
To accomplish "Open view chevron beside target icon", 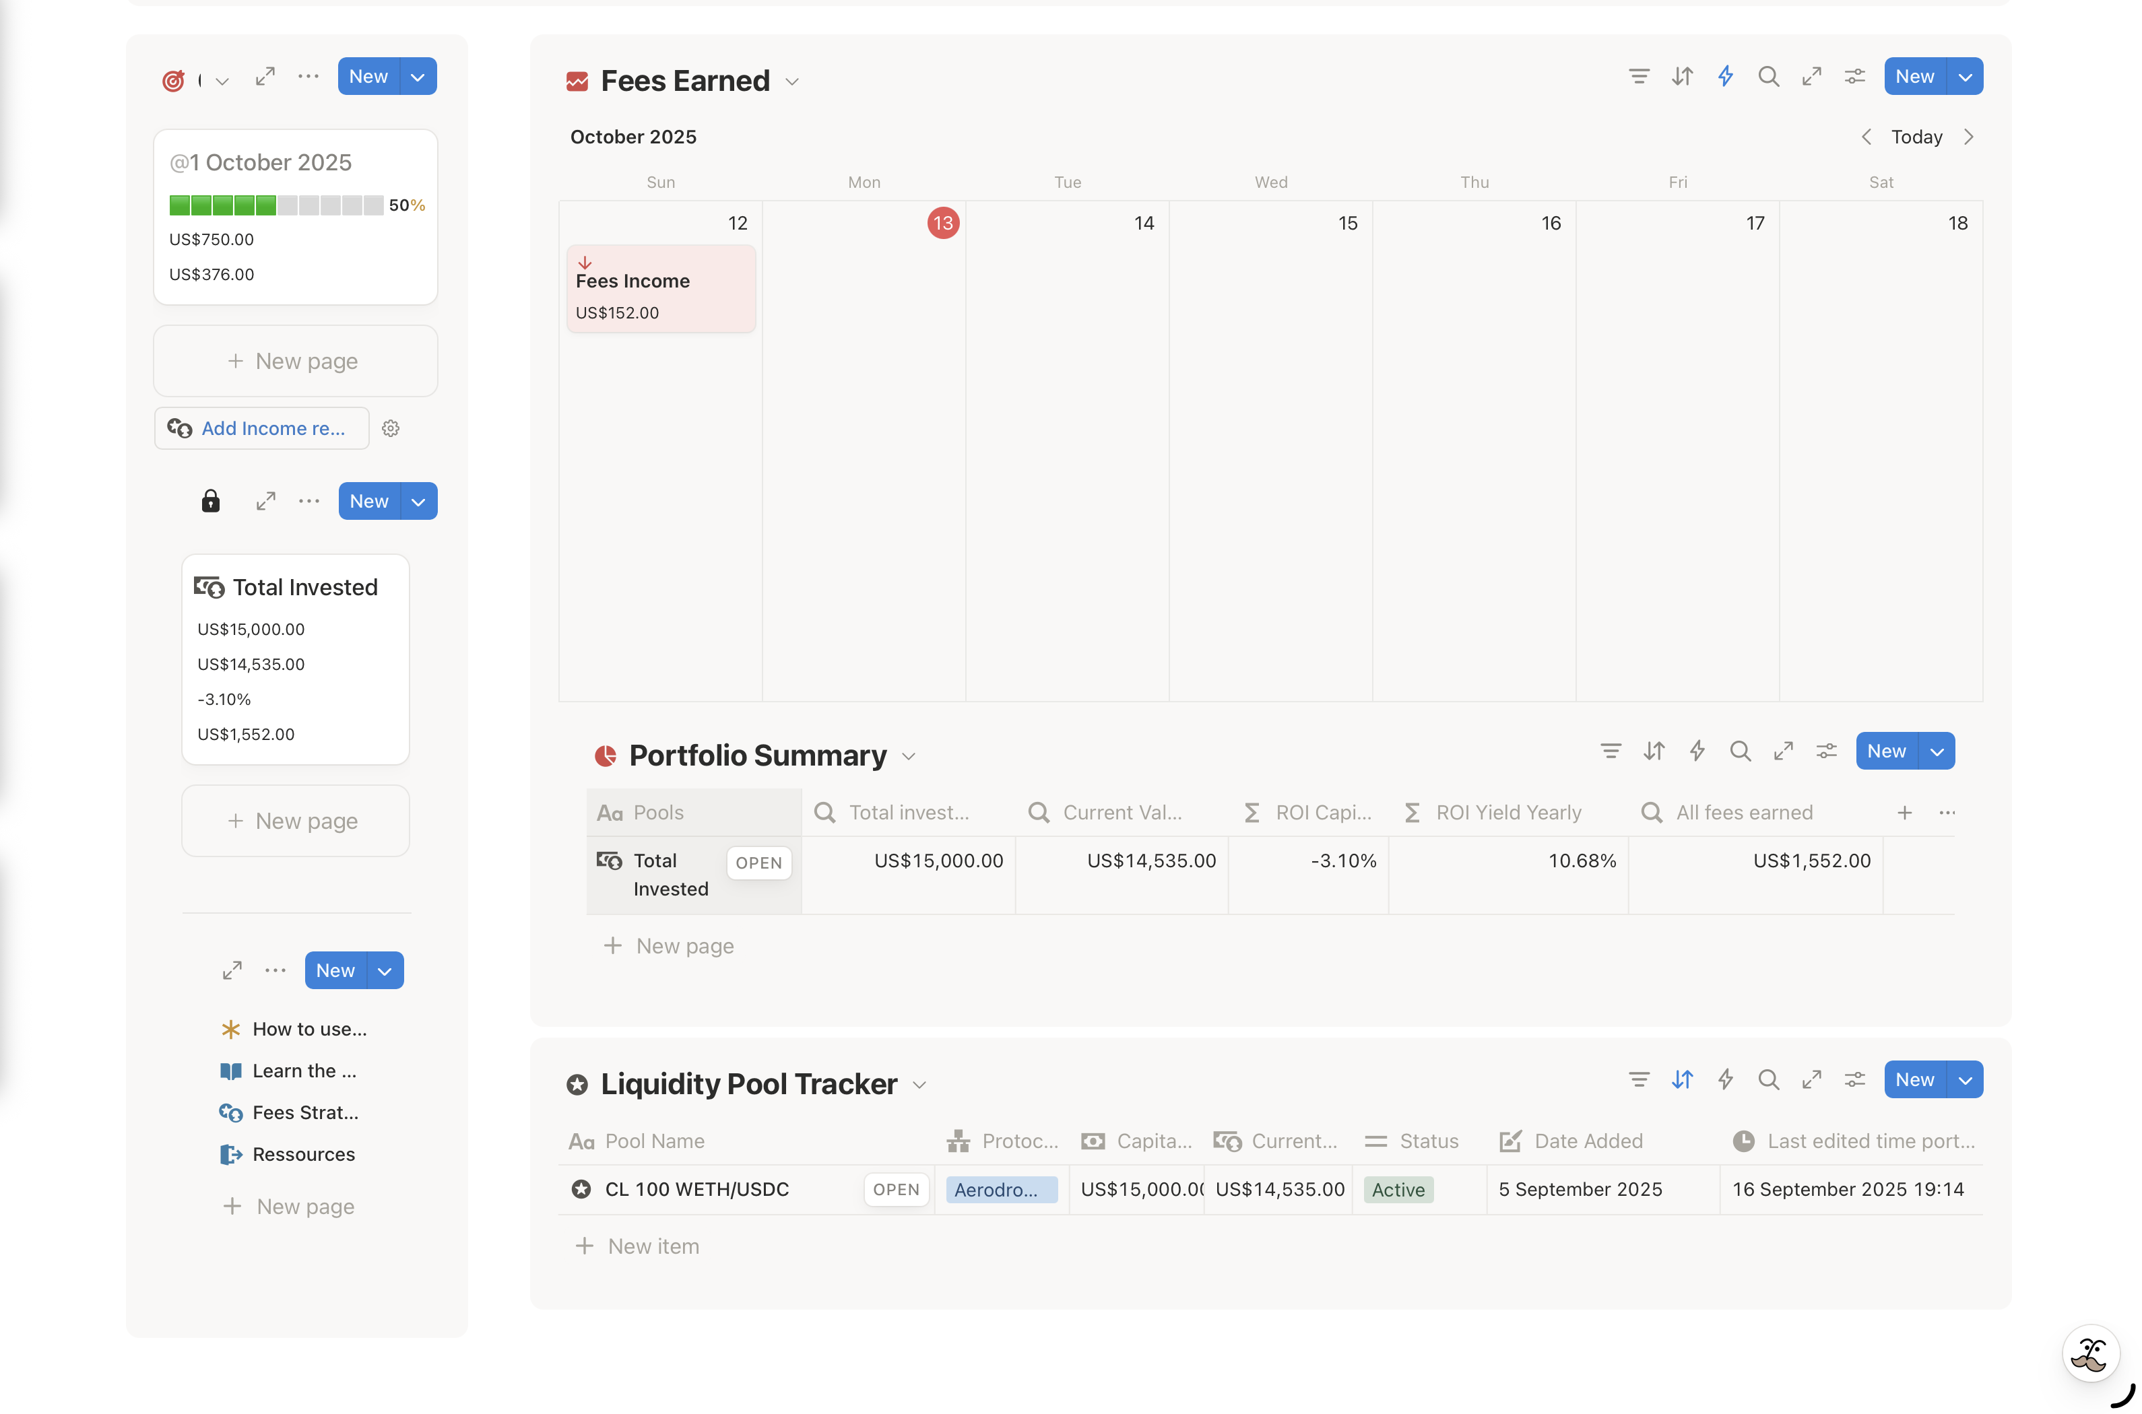I will pos(222,82).
